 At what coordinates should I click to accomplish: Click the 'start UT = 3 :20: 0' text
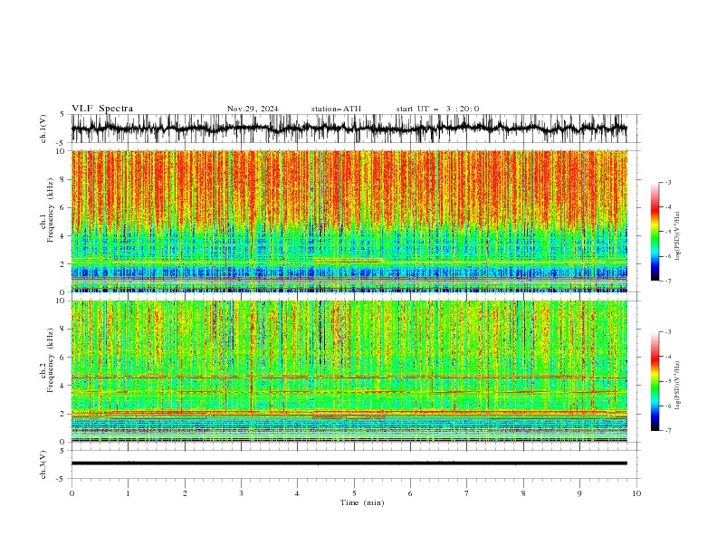437,109
